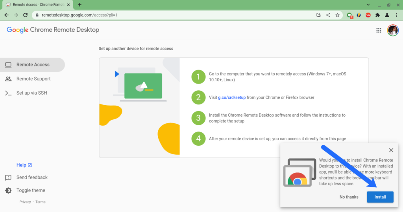Open the green extension with red badge

(349, 15)
